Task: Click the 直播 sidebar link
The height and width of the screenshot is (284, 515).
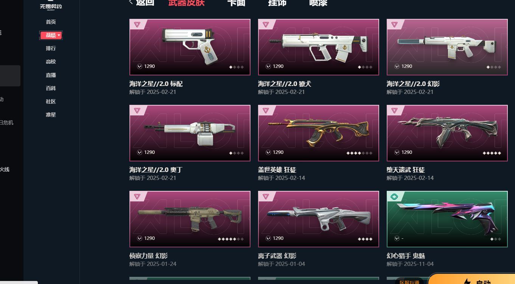Action: pyautogui.click(x=51, y=75)
